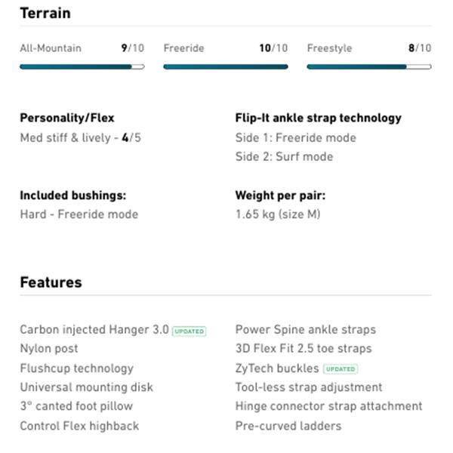Open the Flushcup technology feature
Screen dimensions: 453x453
click(x=76, y=368)
